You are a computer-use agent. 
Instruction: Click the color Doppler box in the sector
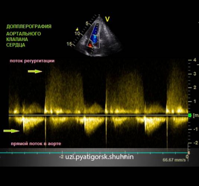click(x=93, y=35)
